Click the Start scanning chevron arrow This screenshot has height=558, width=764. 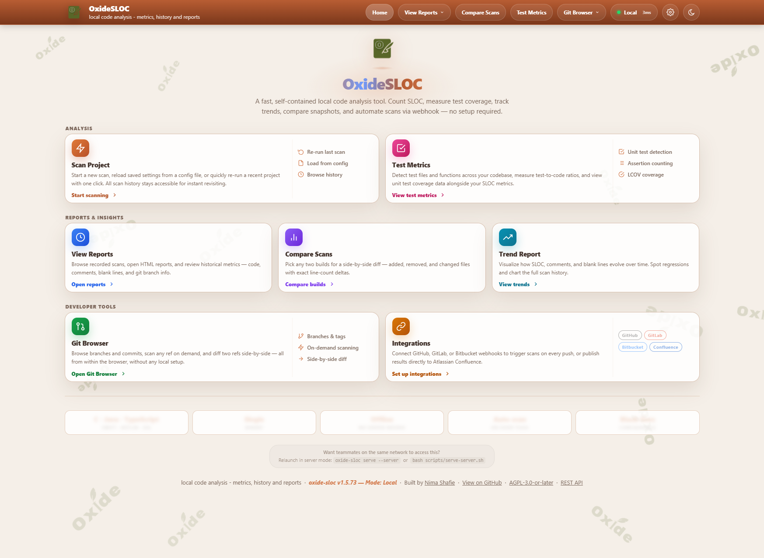click(x=115, y=195)
